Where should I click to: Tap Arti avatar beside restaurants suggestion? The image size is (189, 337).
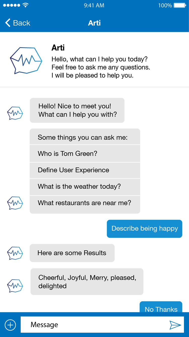point(15,203)
